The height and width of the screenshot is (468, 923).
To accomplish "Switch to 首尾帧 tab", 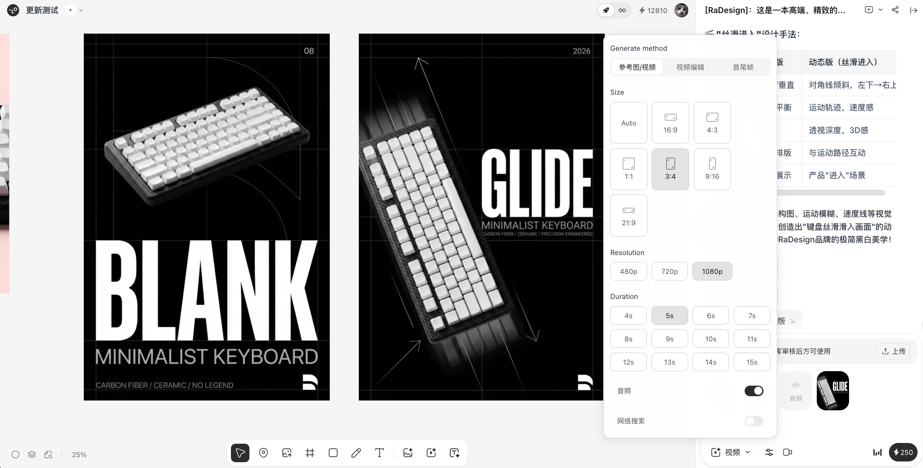I will click(x=743, y=67).
